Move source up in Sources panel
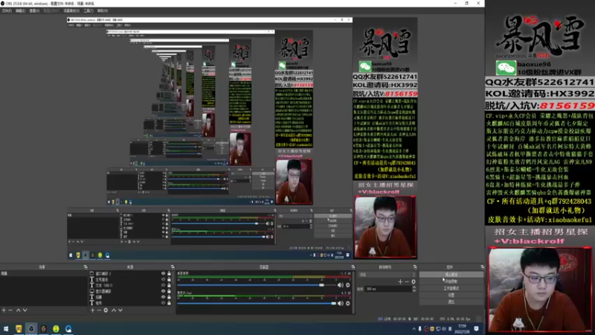Image resolution: width=595 pixels, height=335 pixels. click(x=114, y=310)
